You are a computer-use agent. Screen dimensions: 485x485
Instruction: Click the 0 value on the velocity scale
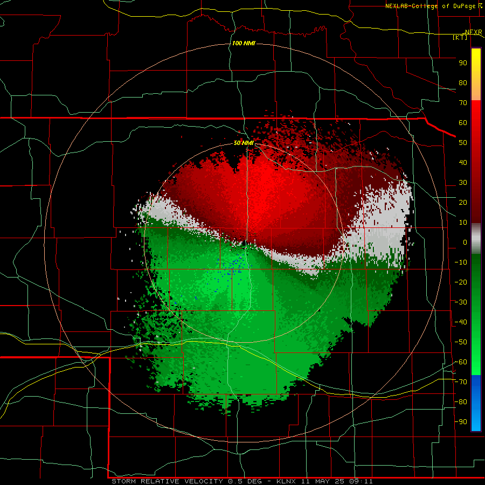[x=465, y=242]
